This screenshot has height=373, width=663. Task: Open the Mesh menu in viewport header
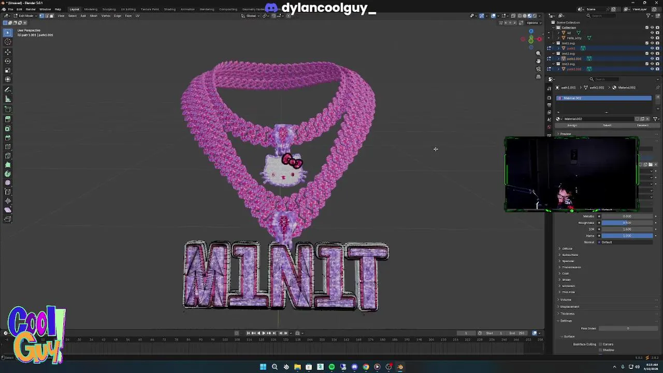(x=94, y=16)
